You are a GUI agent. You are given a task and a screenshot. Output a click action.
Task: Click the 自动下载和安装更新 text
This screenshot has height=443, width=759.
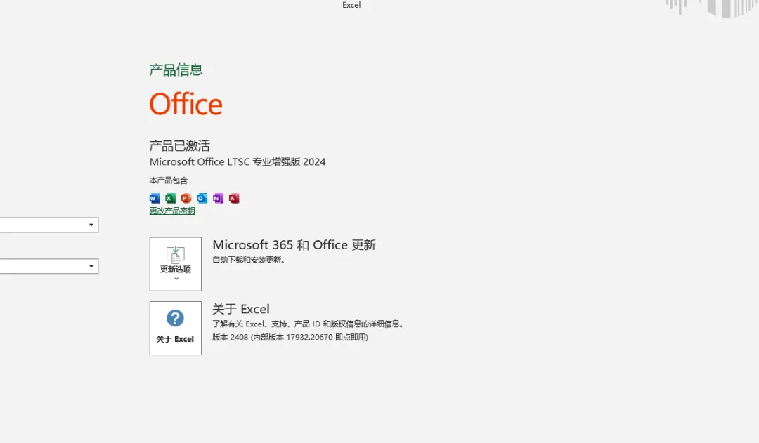tap(249, 260)
